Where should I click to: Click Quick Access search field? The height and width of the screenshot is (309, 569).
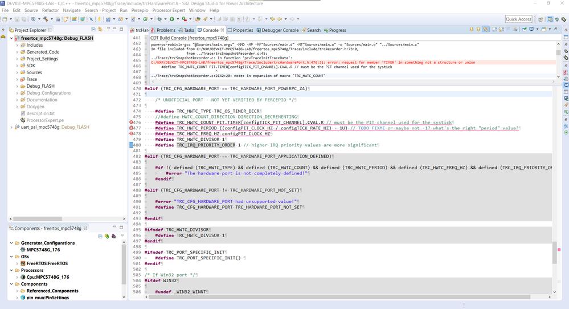click(518, 19)
